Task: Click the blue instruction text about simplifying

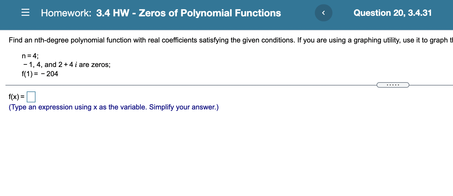Action: (x=113, y=107)
